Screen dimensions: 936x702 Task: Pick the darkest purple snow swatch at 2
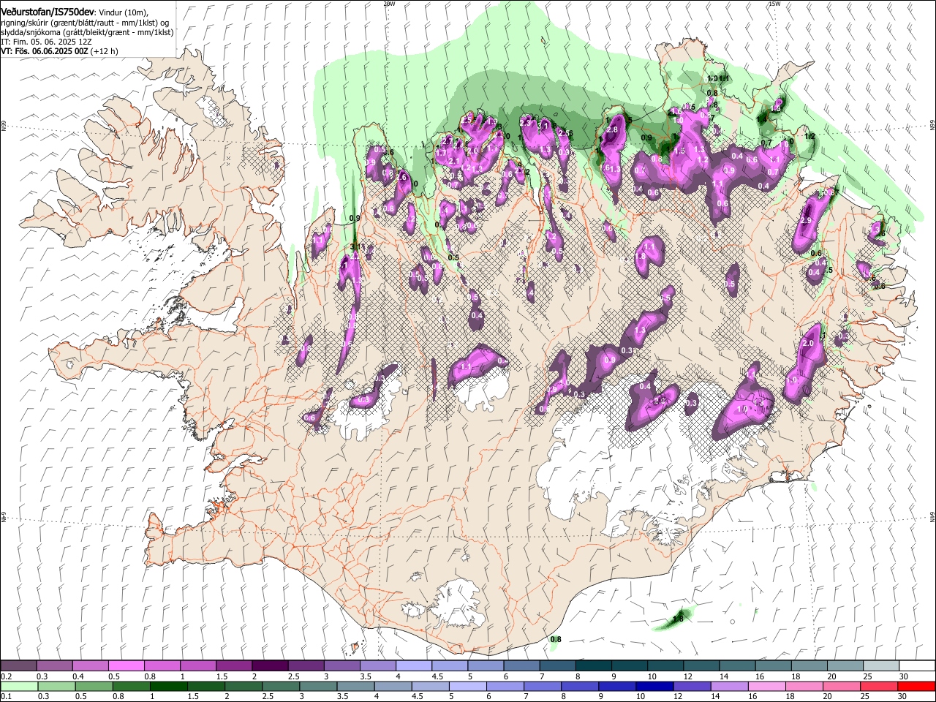coord(271,665)
